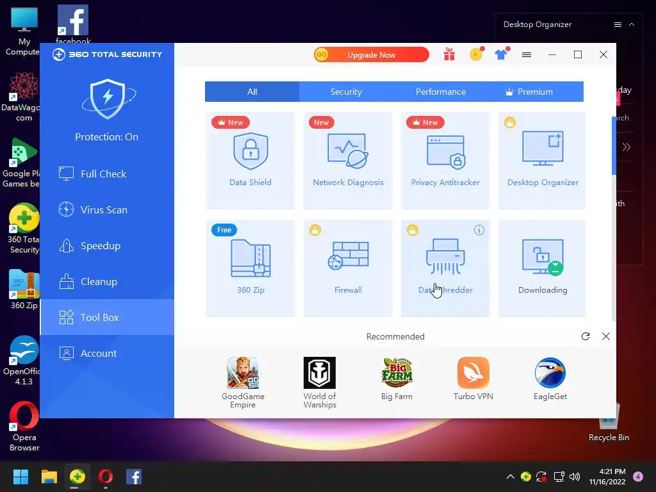656x492 pixels.
Task: Select the Opera Browser desktop shortcut
Action: 24,427
